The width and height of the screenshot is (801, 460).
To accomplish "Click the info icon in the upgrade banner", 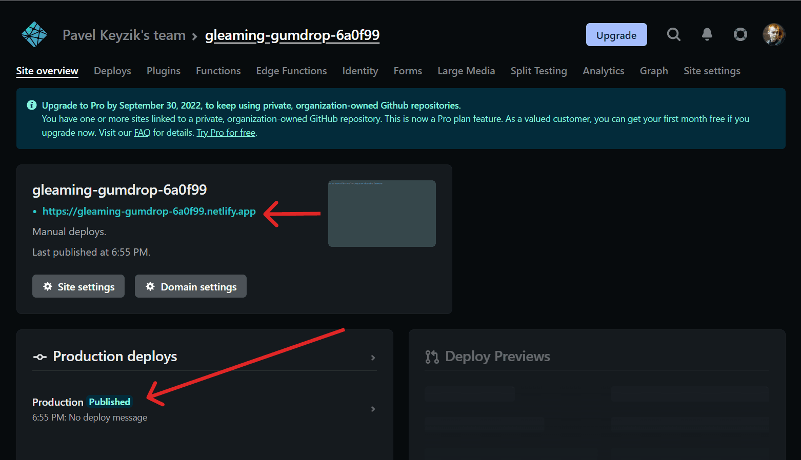I will point(32,105).
